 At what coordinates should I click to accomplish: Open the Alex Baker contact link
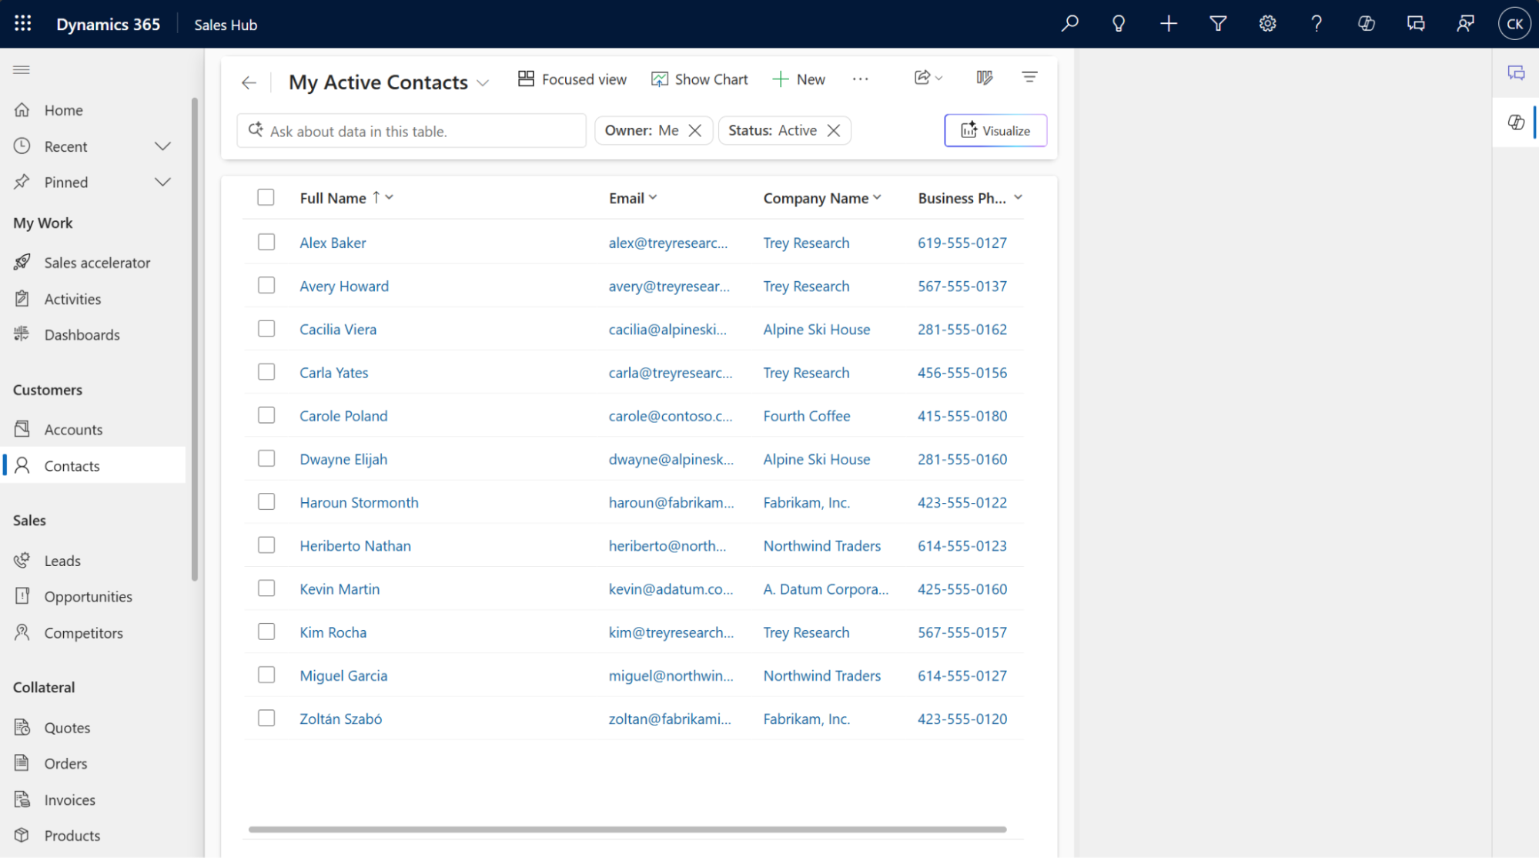(x=333, y=243)
